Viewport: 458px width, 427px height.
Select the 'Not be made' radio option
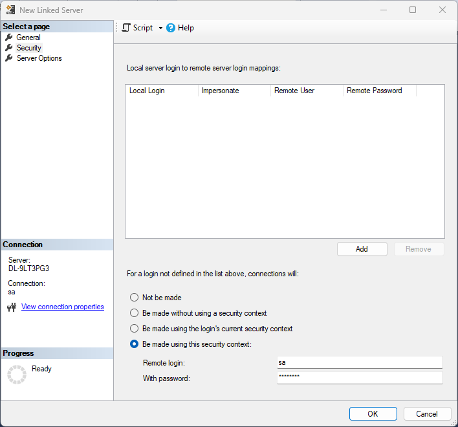pos(135,298)
